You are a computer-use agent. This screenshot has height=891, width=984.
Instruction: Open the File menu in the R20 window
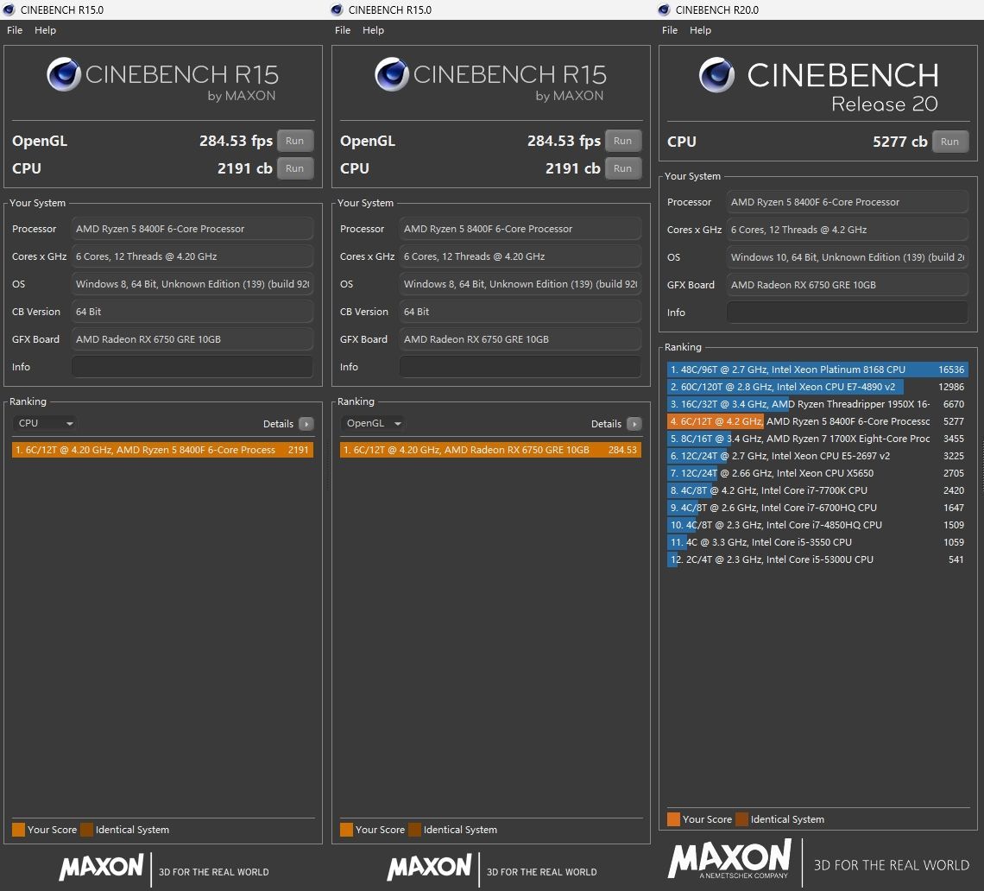tap(670, 30)
